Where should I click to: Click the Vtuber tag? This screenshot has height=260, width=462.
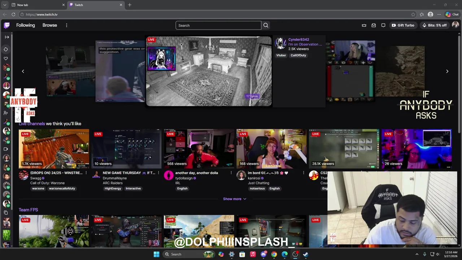coord(281,55)
